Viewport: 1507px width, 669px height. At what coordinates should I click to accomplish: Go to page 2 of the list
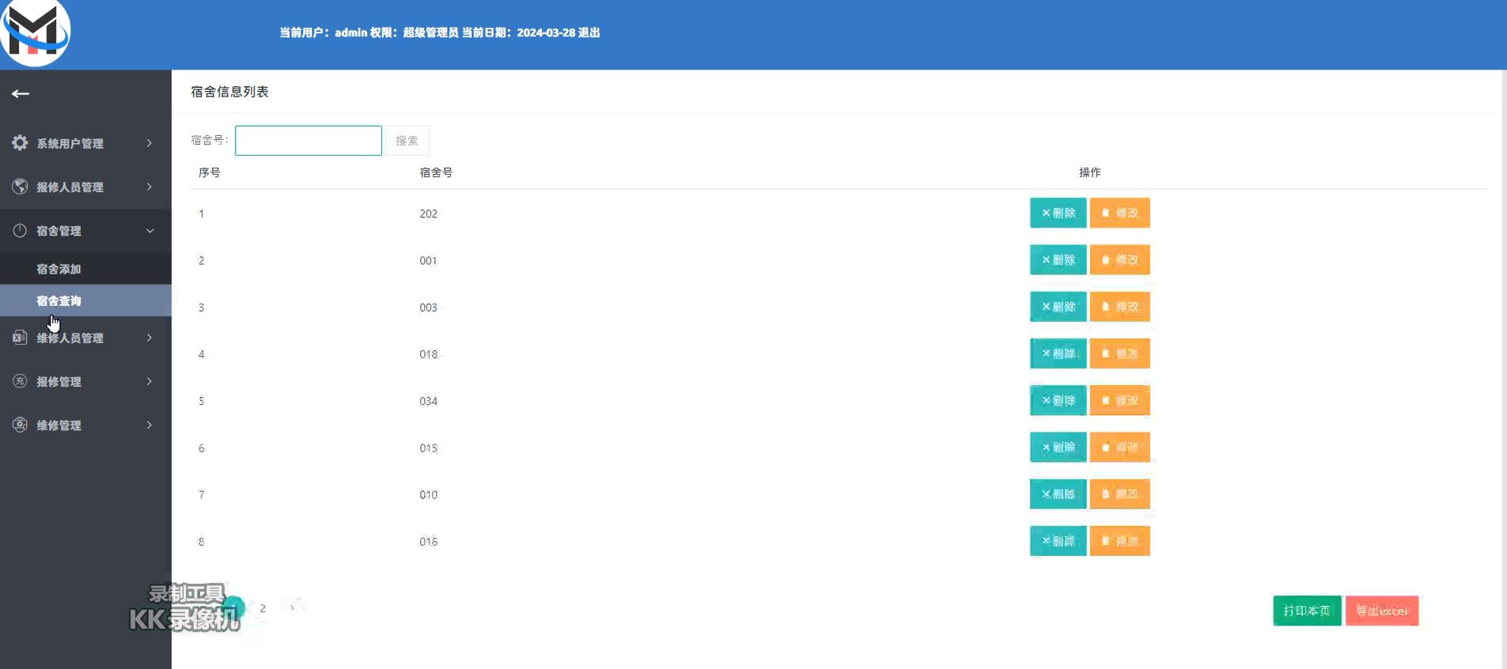tap(263, 608)
